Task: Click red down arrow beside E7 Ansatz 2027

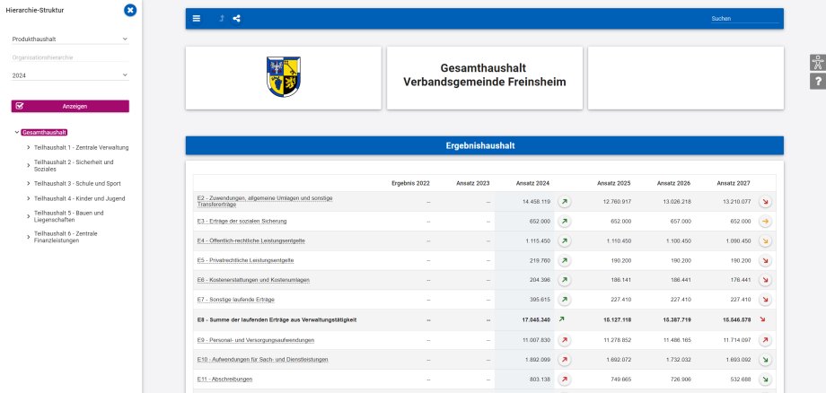Action: [766, 300]
